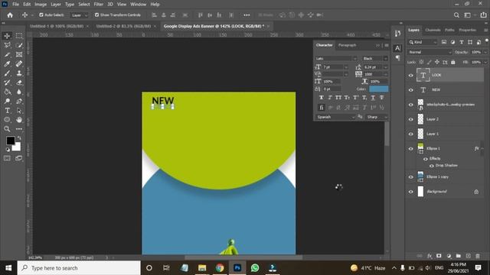Open the Spanish language dropdown
This screenshot has width=490, height=275.
click(335, 117)
